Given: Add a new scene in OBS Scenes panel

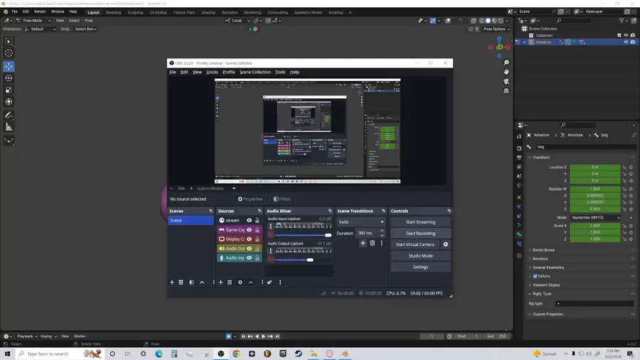Looking at the screenshot, I should (x=172, y=282).
